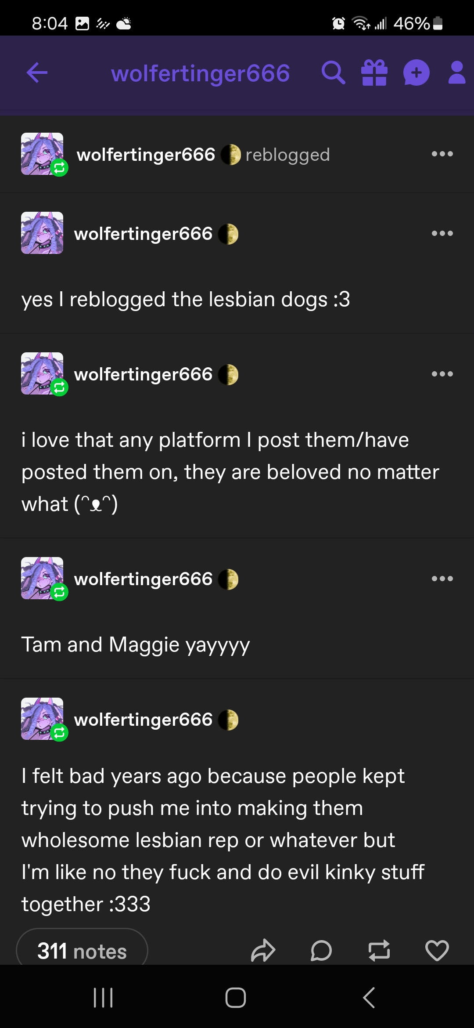
Task: Open search with magnifying glass icon
Action: 333,73
